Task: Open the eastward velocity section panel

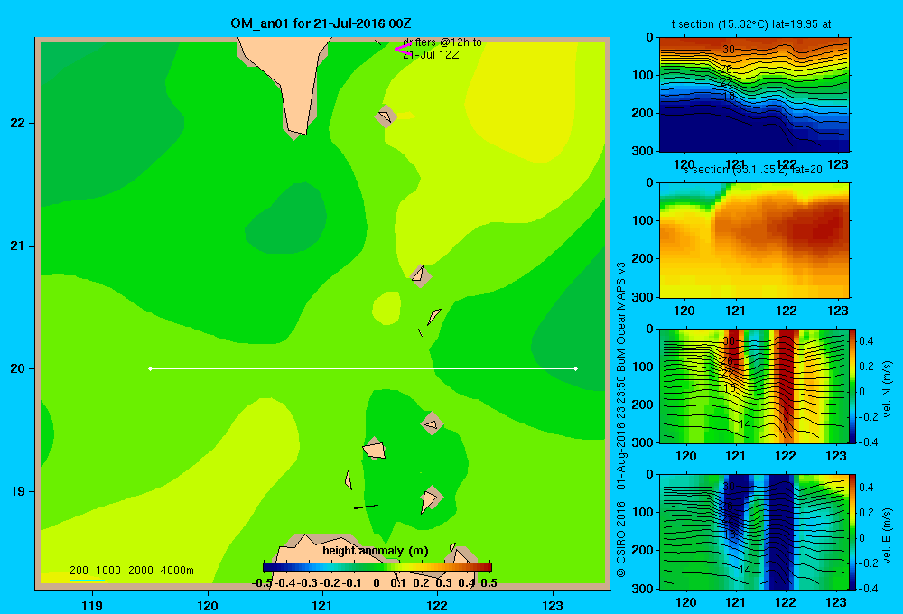Action: (754, 532)
